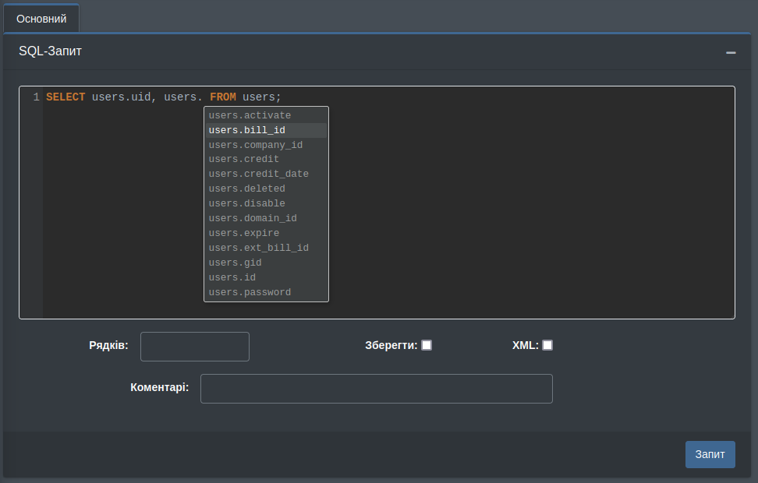
Task: Click line number 1 in editor gutter
Action: click(x=35, y=97)
